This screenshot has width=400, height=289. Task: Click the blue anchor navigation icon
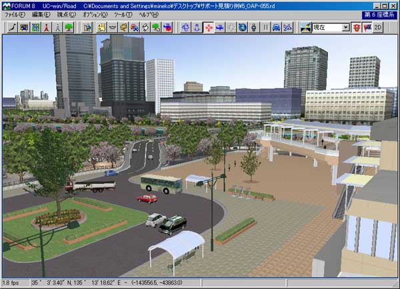(x=197, y=27)
